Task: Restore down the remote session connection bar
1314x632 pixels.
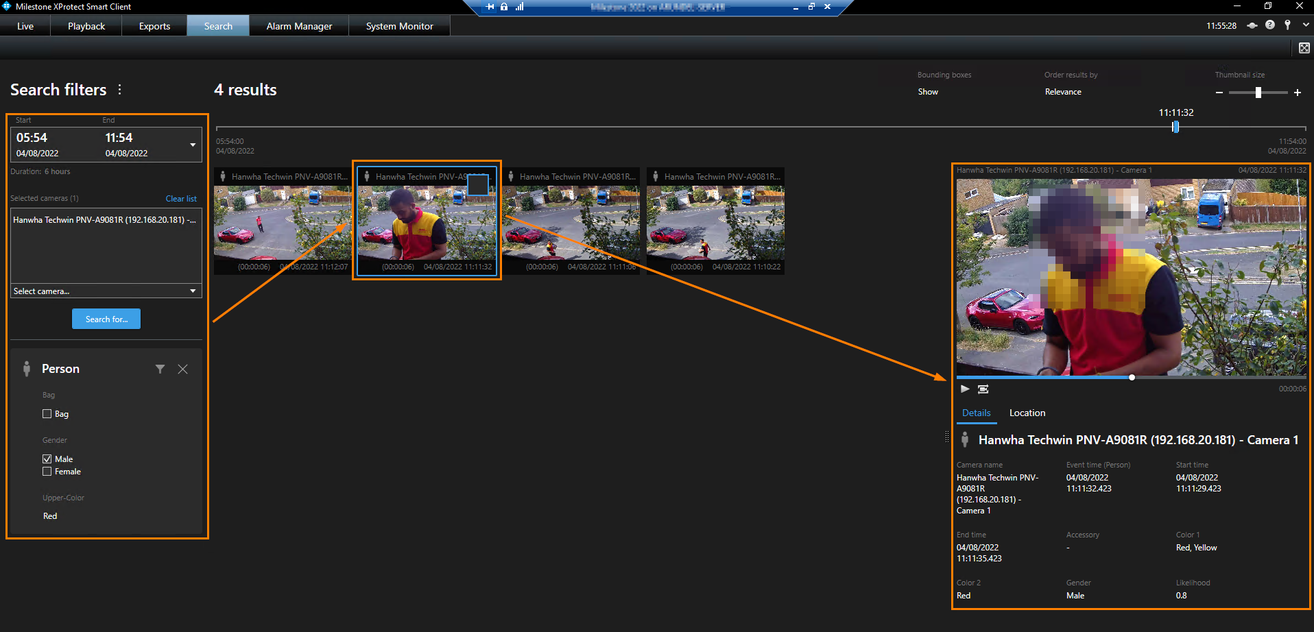Action: 811,7
